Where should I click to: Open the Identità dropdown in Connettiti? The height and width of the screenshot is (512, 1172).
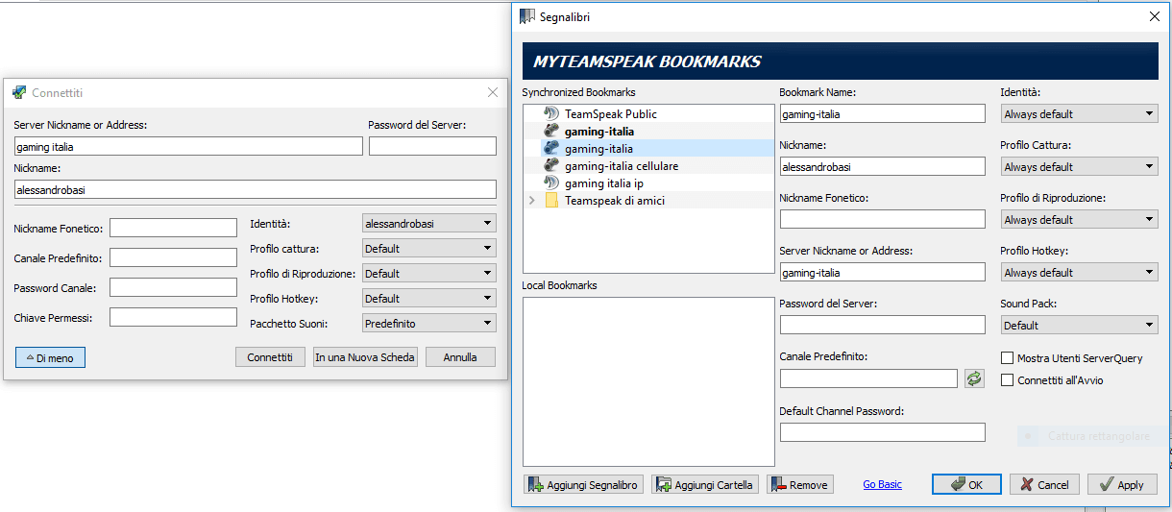tap(429, 223)
